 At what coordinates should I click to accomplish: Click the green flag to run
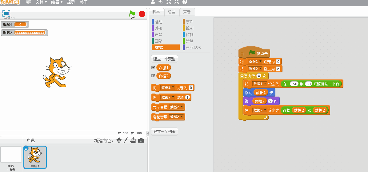[132, 14]
